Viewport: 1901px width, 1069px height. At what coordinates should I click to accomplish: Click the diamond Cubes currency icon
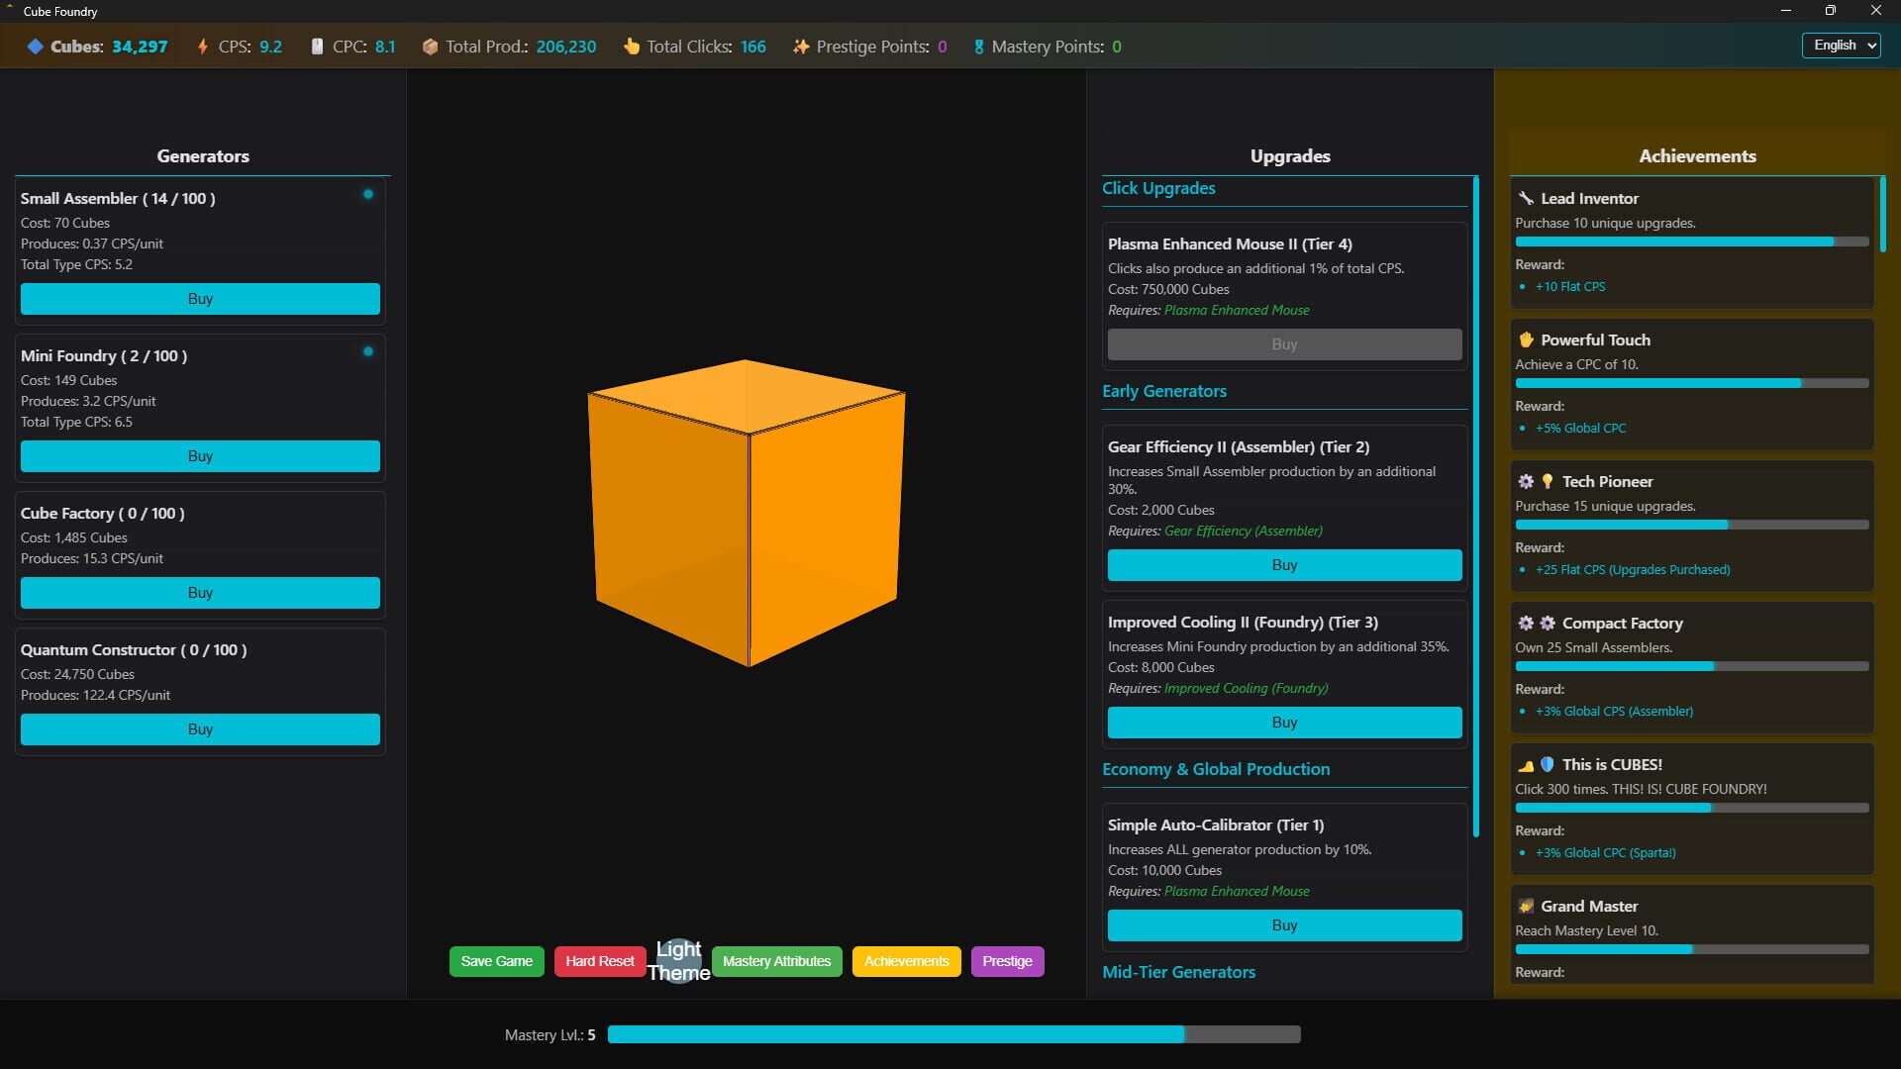tap(37, 46)
